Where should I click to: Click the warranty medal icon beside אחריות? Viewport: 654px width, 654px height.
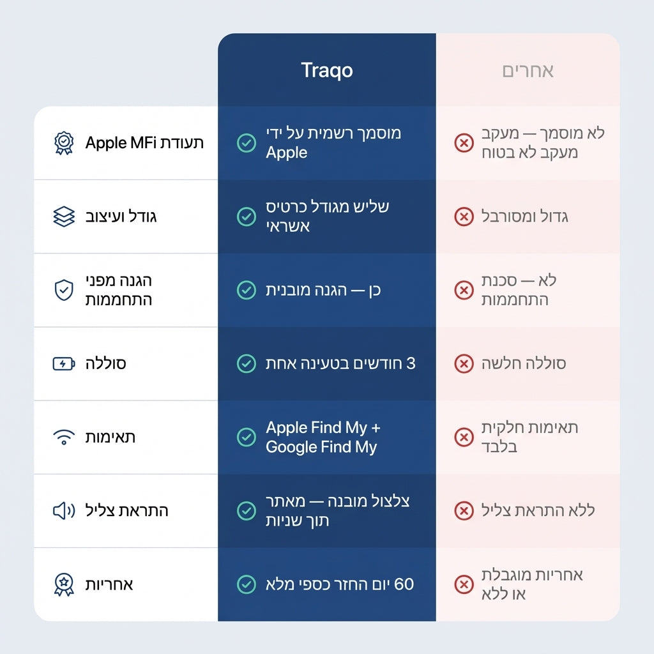64,584
